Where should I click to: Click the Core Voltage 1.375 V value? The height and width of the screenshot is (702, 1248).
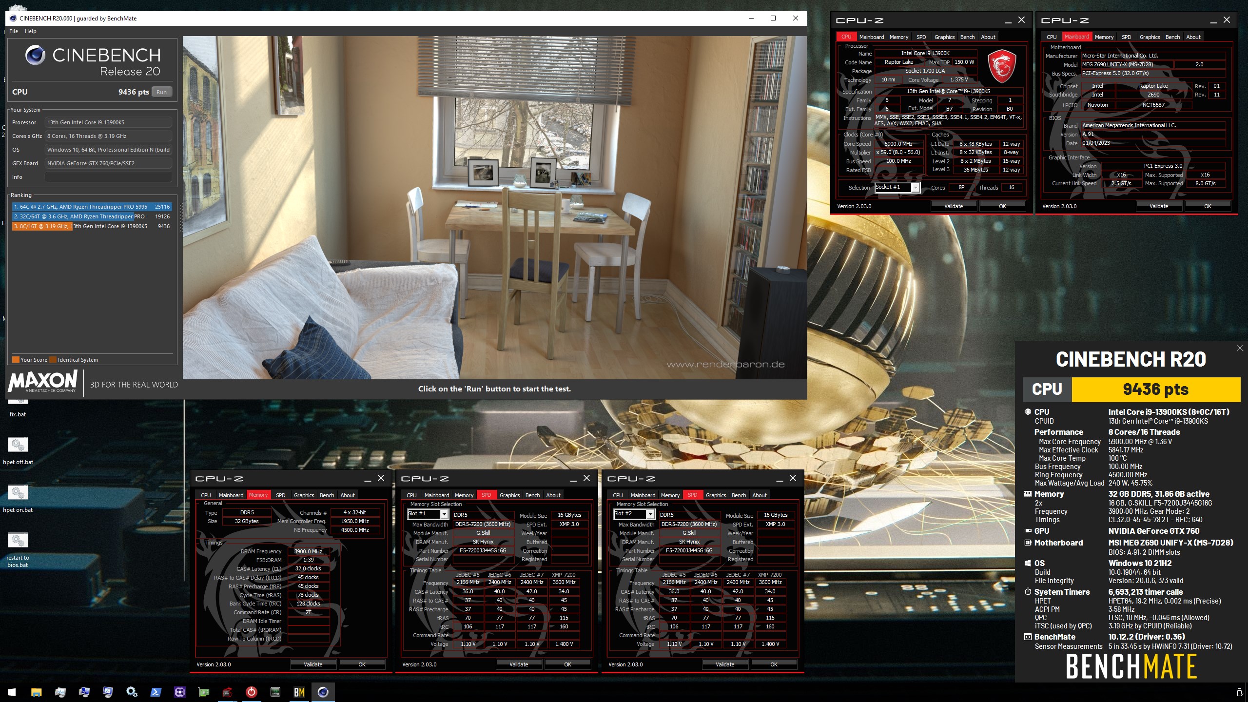pos(959,80)
